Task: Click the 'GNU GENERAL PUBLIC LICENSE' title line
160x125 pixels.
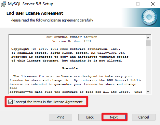Action: click(x=72, y=37)
